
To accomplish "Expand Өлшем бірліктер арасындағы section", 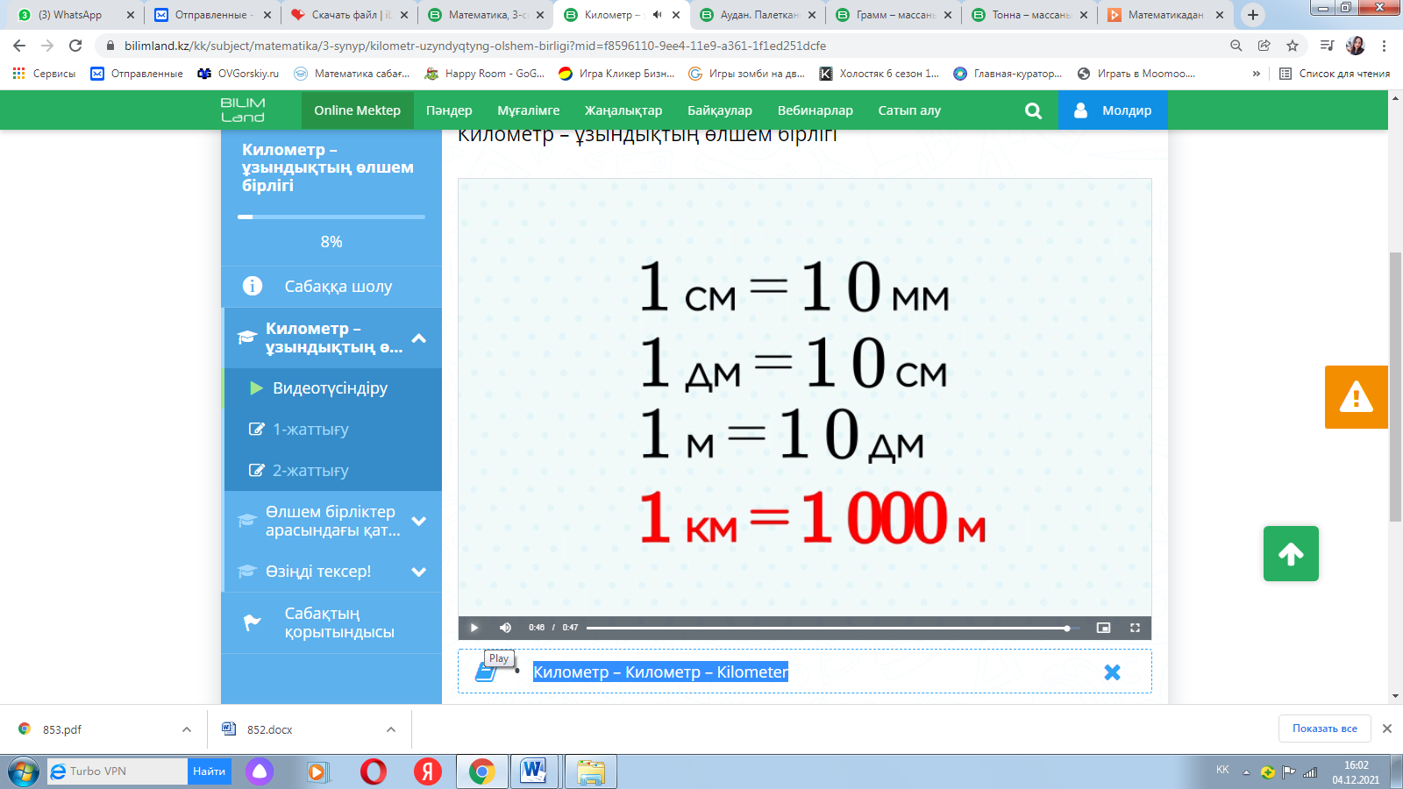I will point(419,521).
